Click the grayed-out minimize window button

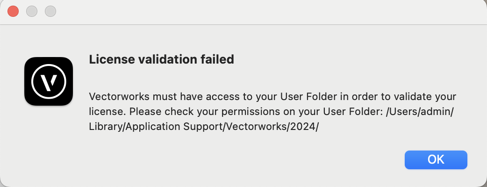click(32, 11)
